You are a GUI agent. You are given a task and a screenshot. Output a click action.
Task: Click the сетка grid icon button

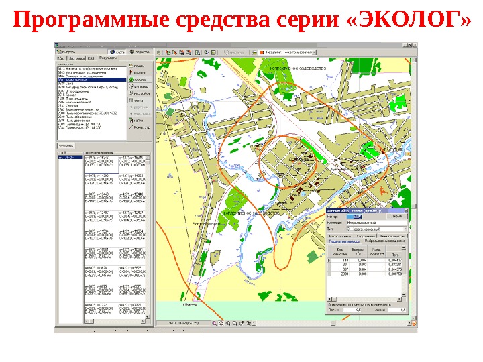pos(140,101)
